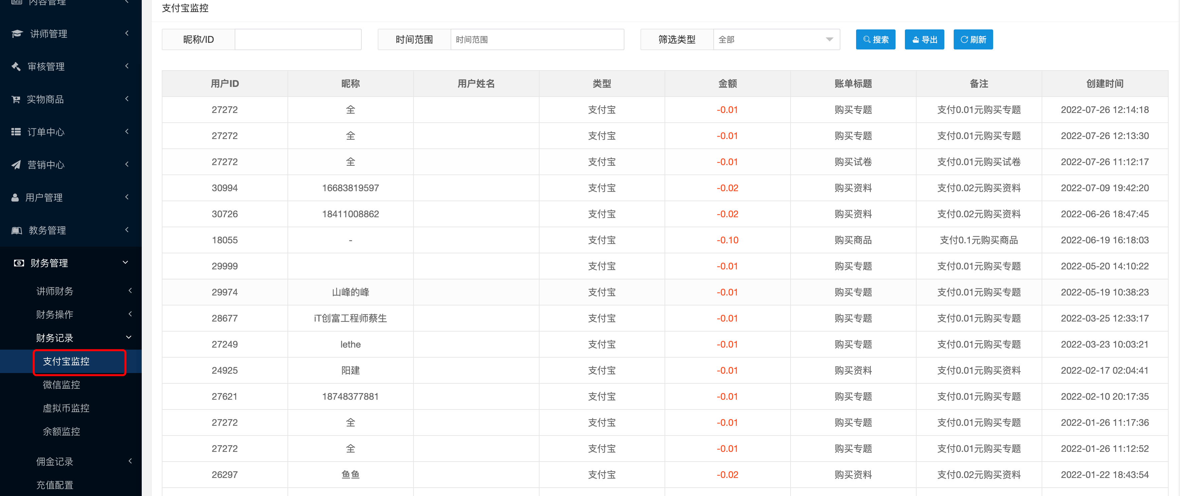Screen dimensions: 1180x496
Task: Click the 金额 column header
Action: [727, 83]
